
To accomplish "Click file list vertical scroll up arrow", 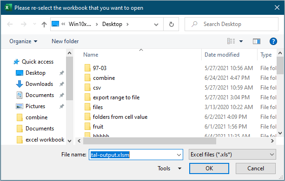I will [x=280, y=53].
